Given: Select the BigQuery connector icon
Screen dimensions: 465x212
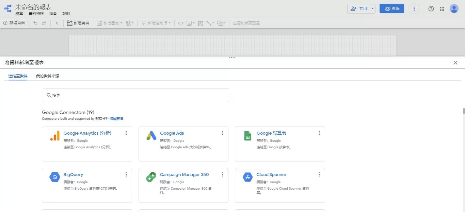Looking at the screenshot, I should (x=54, y=177).
